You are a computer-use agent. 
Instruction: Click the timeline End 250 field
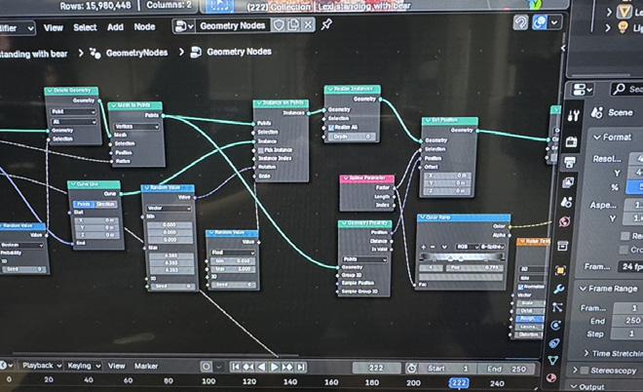click(x=507, y=369)
